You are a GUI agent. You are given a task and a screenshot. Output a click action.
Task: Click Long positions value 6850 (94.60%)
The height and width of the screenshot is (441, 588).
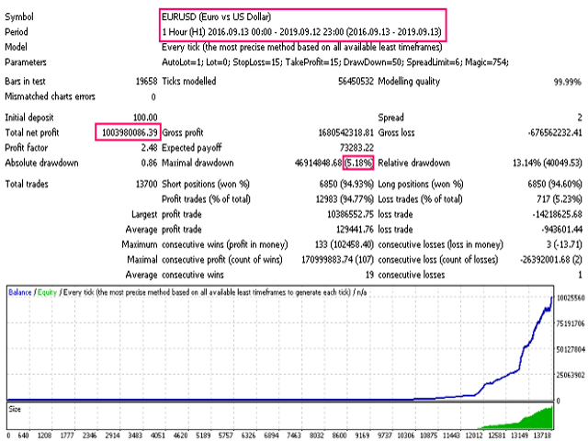click(555, 184)
